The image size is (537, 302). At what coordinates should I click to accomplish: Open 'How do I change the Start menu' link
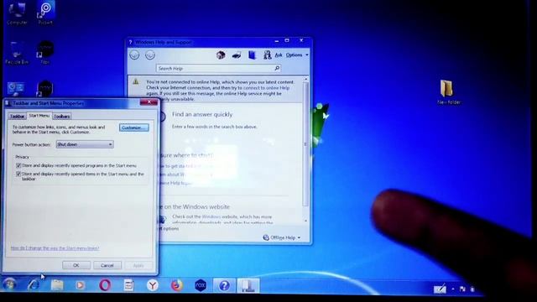[x=55, y=248]
